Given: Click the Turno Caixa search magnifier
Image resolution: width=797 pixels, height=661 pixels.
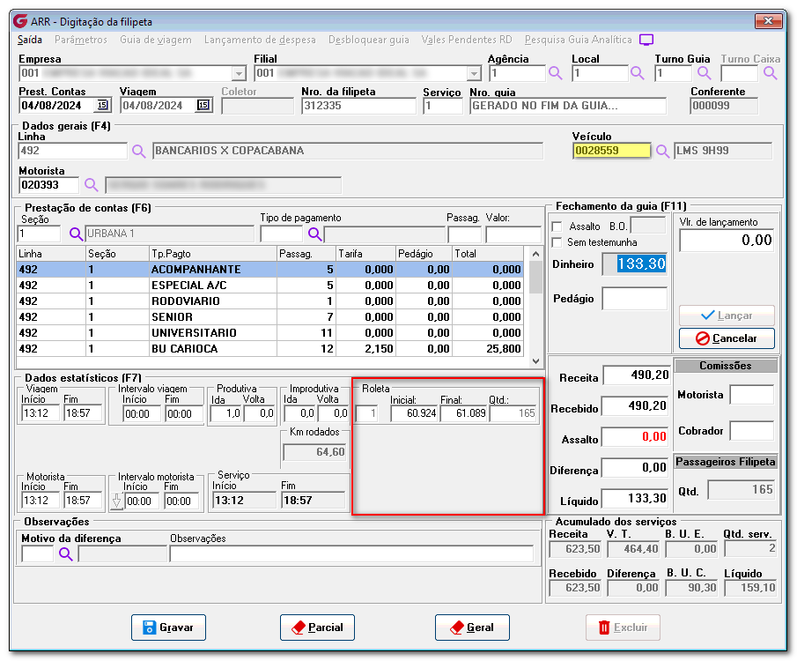Looking at the screenshot, I should (771, 73).
